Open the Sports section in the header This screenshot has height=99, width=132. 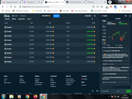point(23,16)
